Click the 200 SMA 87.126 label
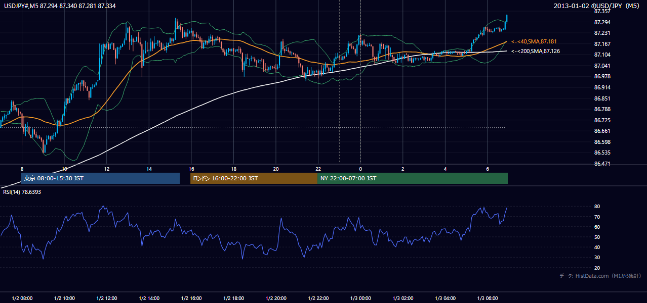Screen dimensions: 647x303 [x=536, y=51]
